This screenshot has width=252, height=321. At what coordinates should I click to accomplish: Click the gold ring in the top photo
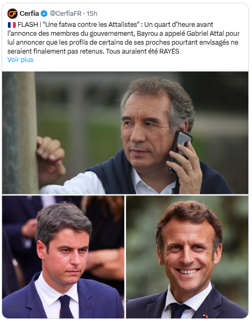(x=189, y=169)
